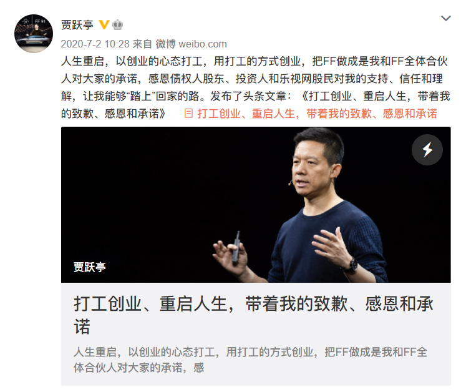Click the lightning bolt icon on cover
The height and width of the screenshot is (392, 466).
pos(427,150)
